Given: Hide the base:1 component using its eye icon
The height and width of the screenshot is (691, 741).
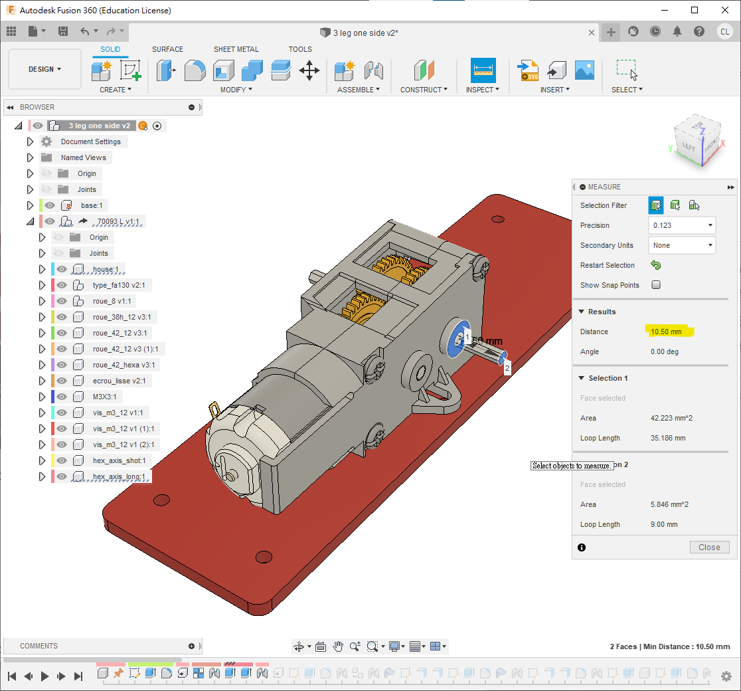Looking at the screenshot, I should 50,205.
